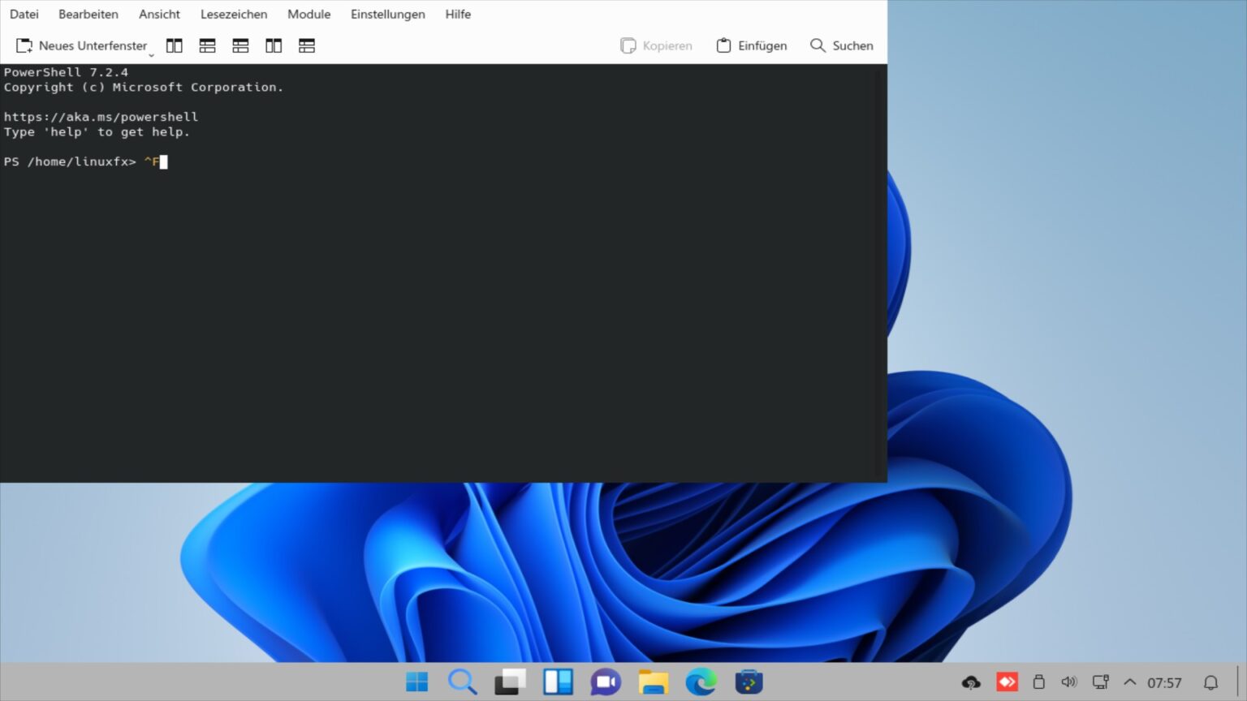Open the Lesezeichen menu
Screen dimensions: 1247x701
(x=234, y=14)
